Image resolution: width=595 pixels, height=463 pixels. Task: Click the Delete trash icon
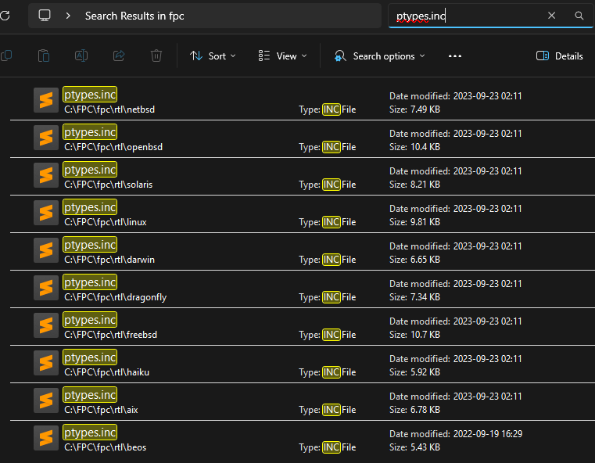[156, 56]
